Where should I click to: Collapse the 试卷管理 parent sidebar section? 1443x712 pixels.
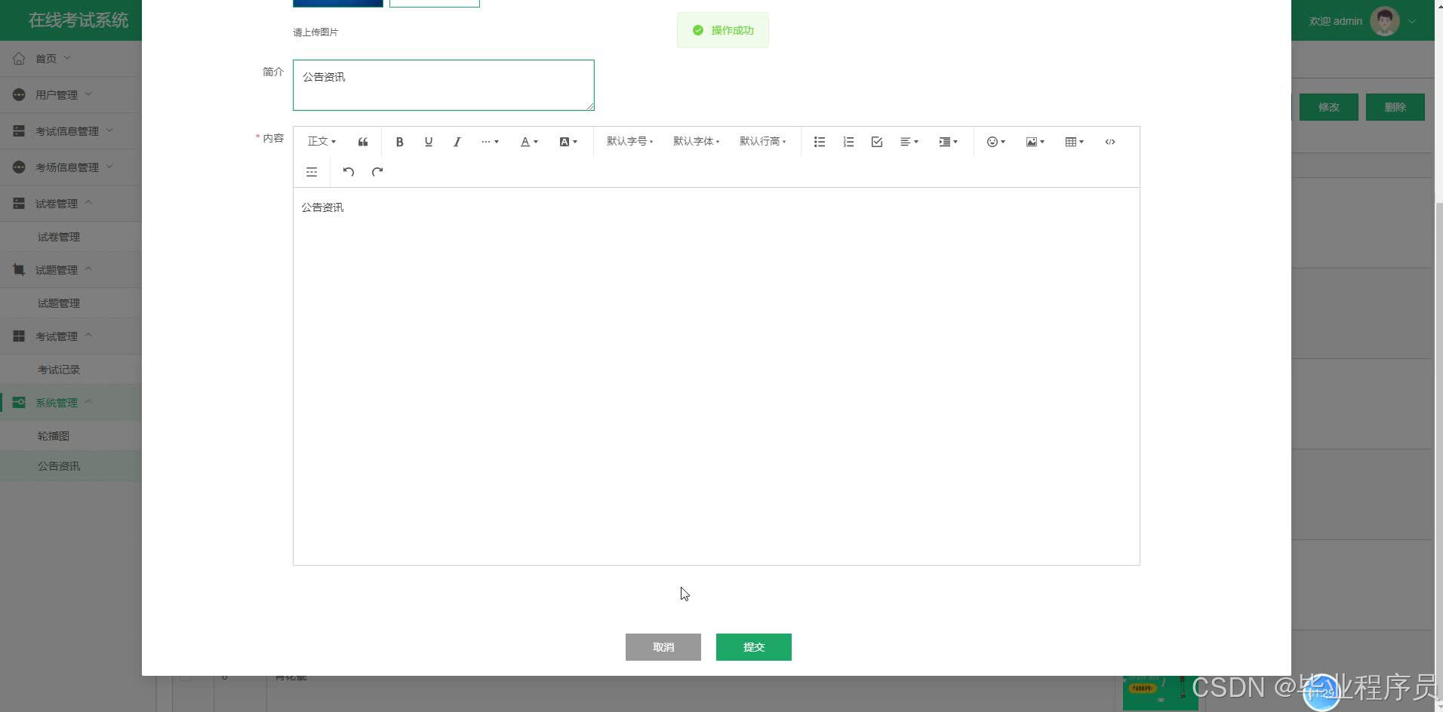[71, 203]
